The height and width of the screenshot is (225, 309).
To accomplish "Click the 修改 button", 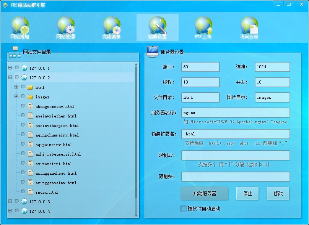I will click(x=278, y=193).
